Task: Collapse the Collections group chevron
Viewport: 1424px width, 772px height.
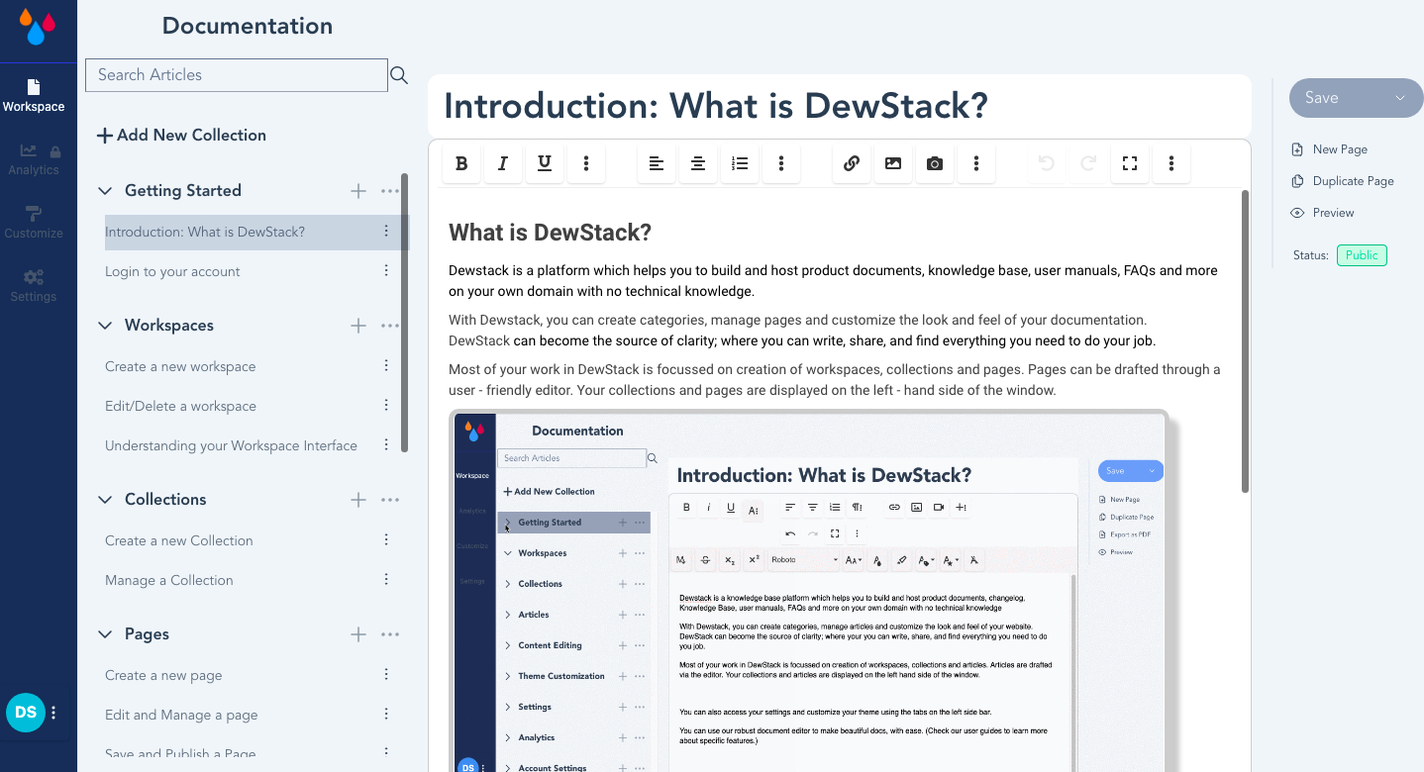Action: pos(105,500)
